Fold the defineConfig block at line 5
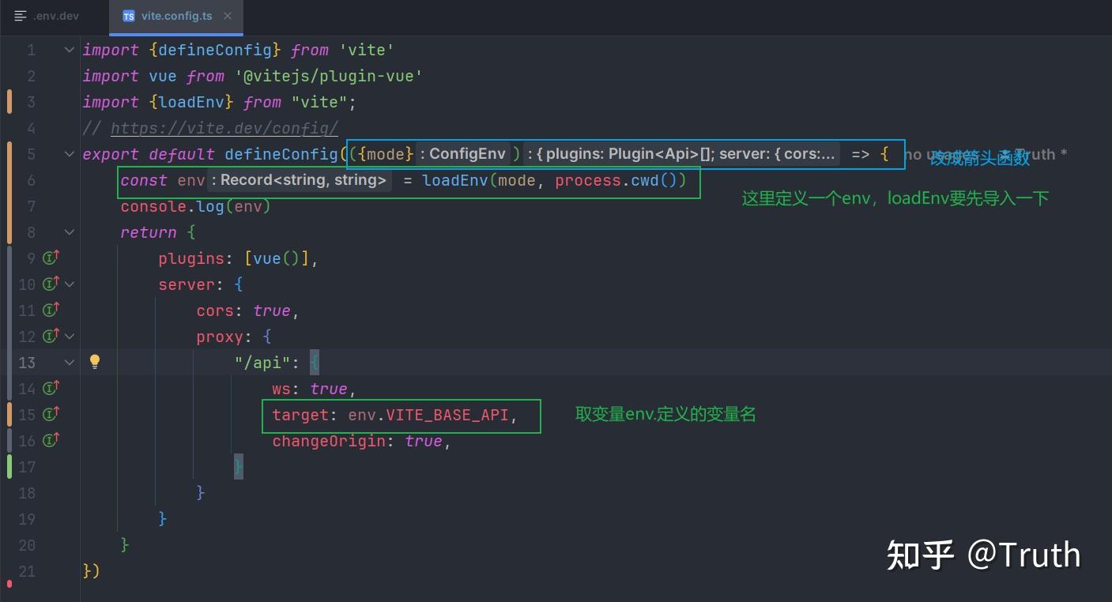This screenshot has height=602, width=1112. (x=70, y=154)
